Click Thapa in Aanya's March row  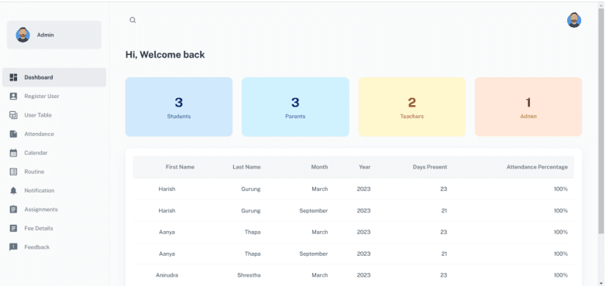coord(253,233)
